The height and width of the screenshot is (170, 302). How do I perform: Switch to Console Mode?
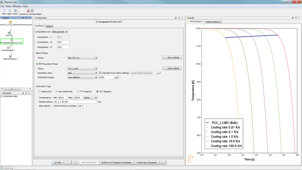tap(30, 12)
